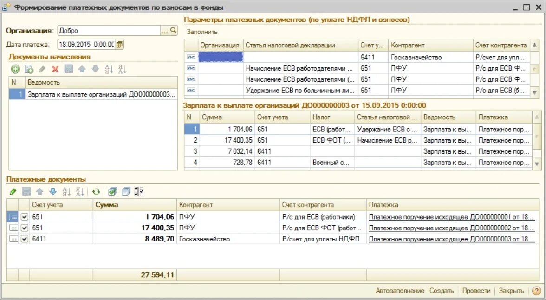Click the help question mark icon
The width and height of the screenshot is (546, 300).
pyautogui.click(x=537, y=291)
